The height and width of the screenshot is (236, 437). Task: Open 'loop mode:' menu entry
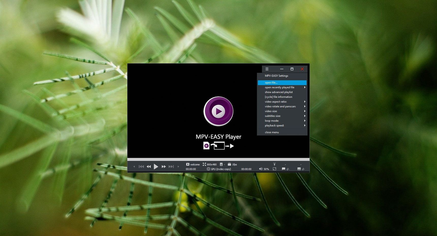(282, 121)
